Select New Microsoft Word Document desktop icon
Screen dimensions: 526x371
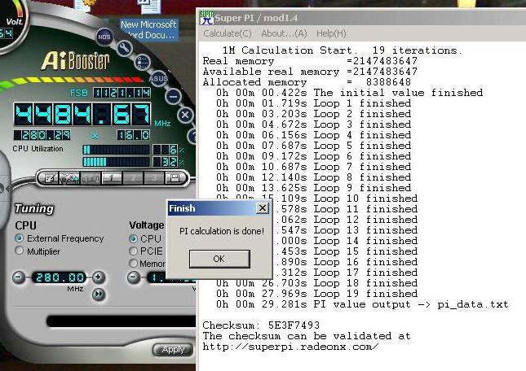[x=149, y=20]
